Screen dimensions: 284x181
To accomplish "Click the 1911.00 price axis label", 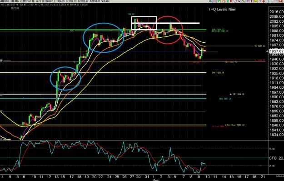I will click(276, 83).
